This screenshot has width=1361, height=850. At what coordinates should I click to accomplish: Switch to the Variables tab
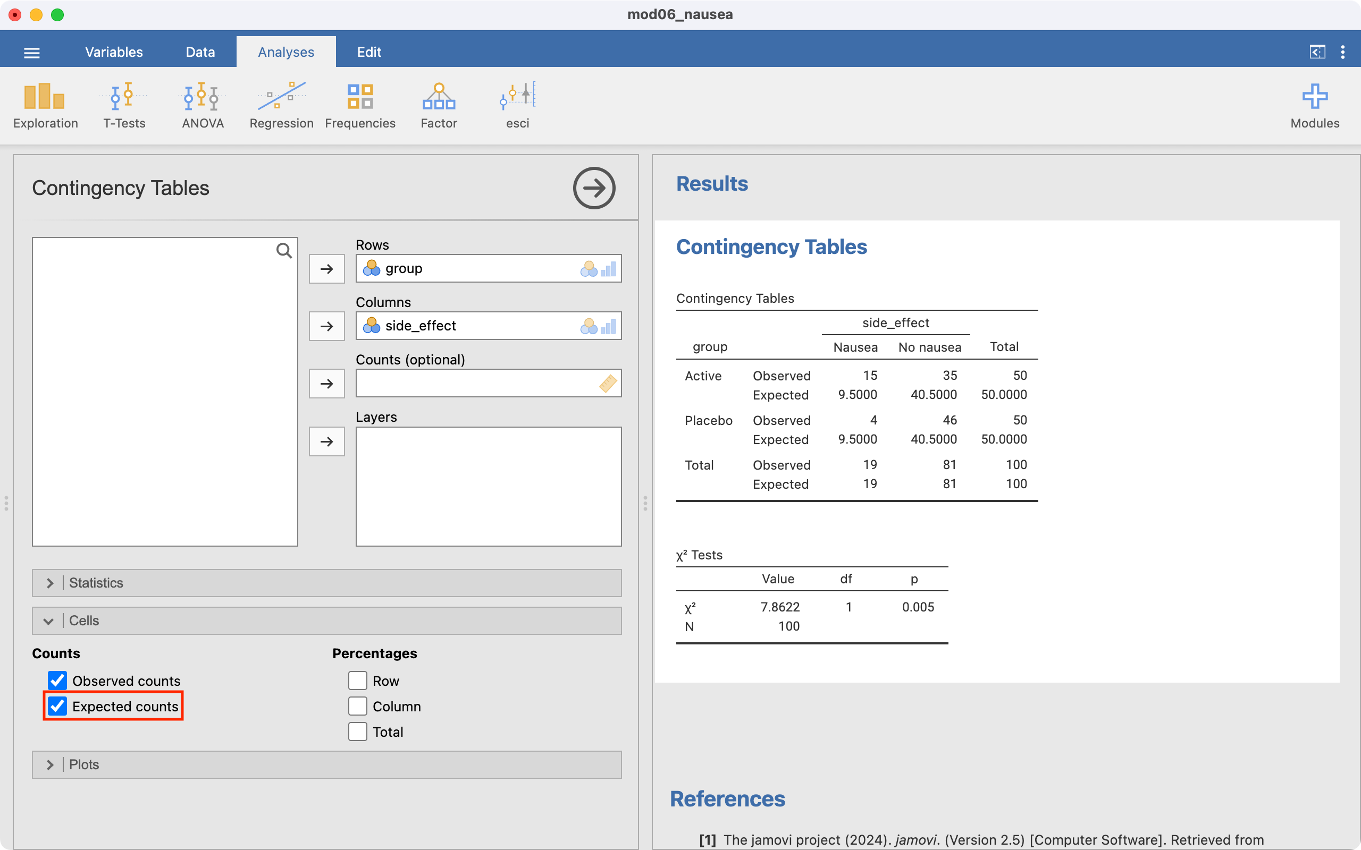[x=114, y=52]
